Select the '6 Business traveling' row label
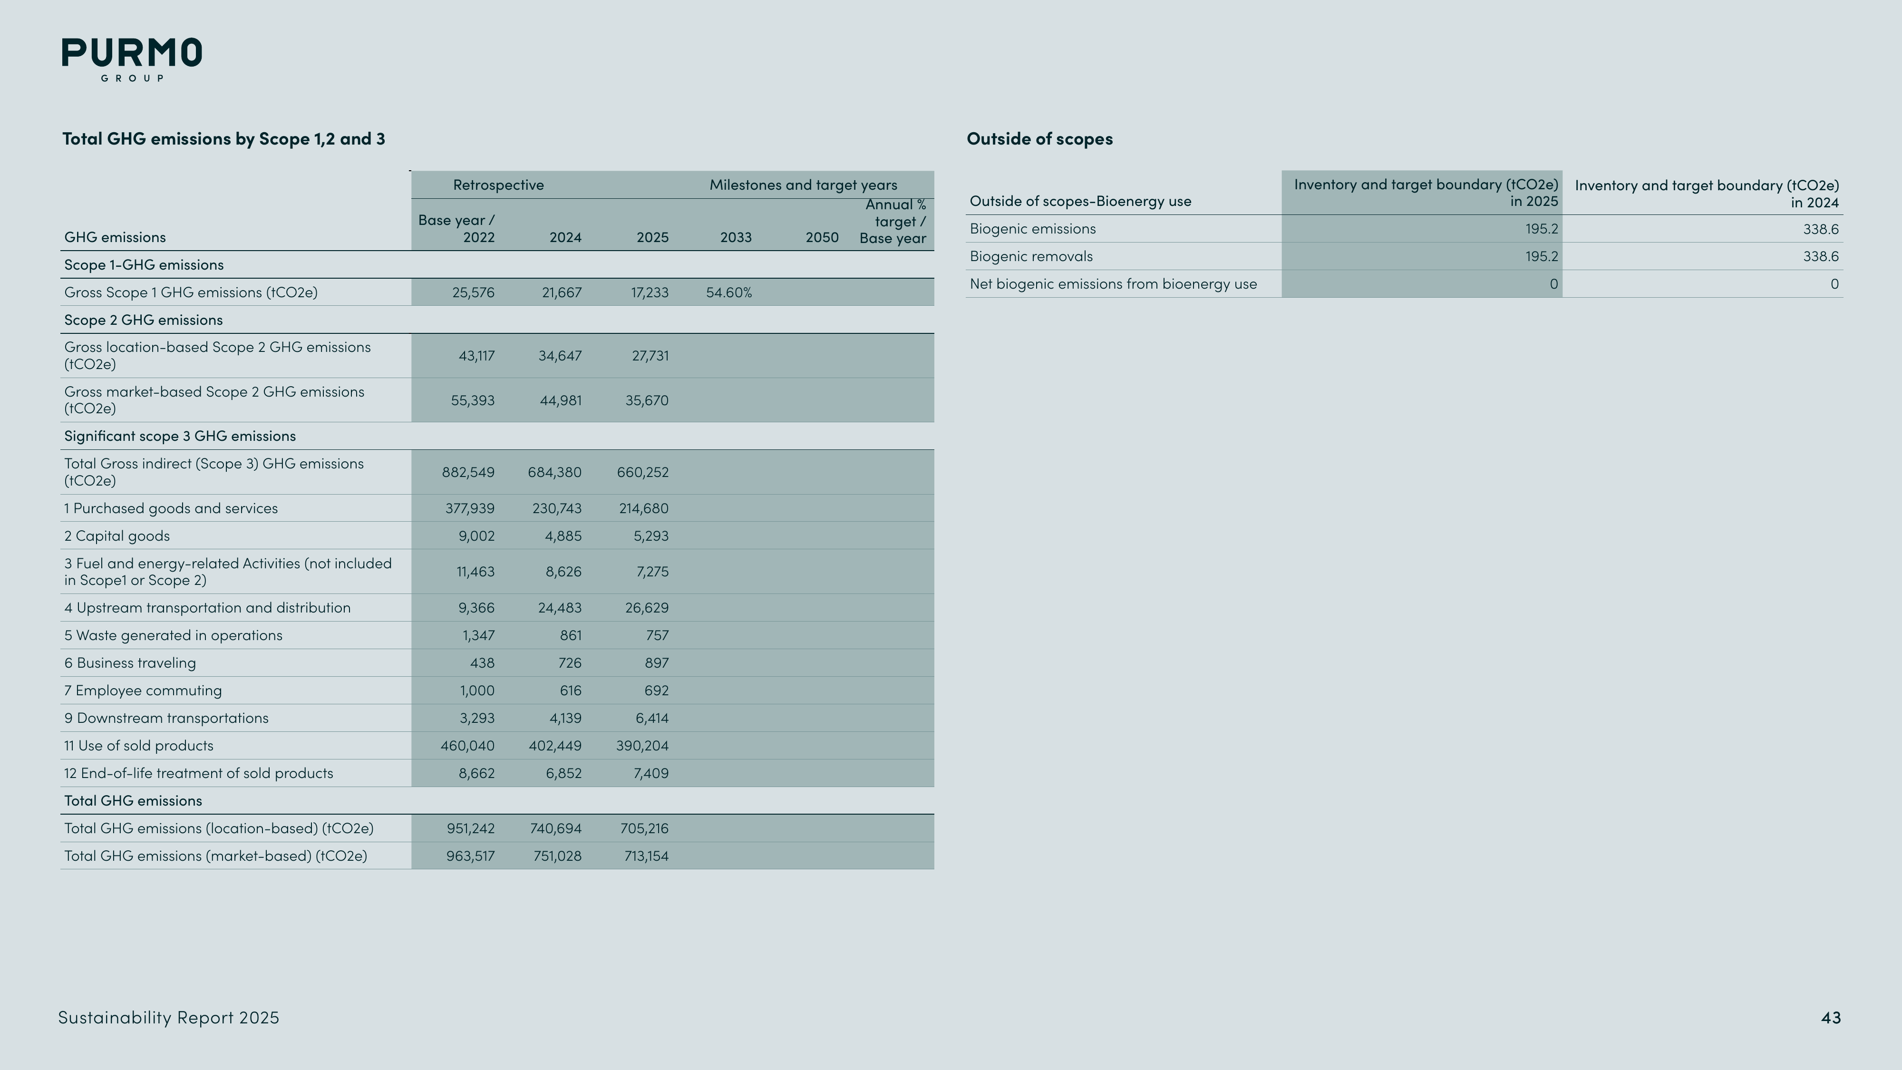 130,663
